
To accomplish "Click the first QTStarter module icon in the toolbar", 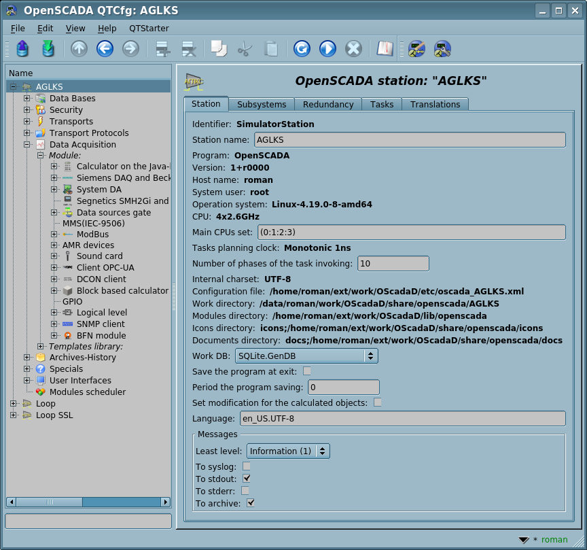I will [416, 49].
